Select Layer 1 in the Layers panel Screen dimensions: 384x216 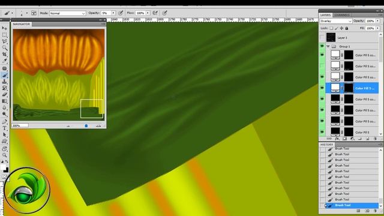(x=352, y=38)
